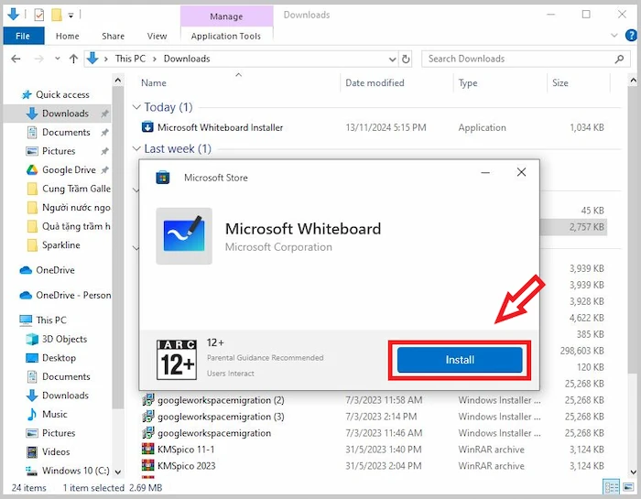Sort by the Type column header
This screenshot has width=641, height=499.
(468, 83)
